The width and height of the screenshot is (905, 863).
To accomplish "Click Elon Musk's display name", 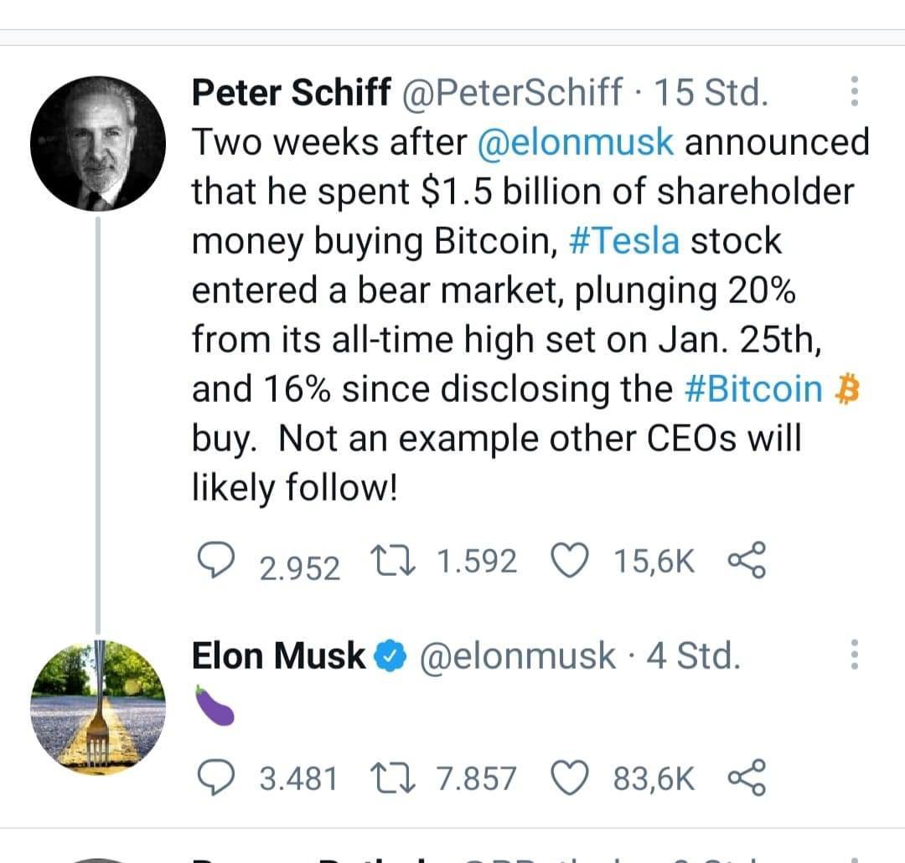I will point(278,655).
